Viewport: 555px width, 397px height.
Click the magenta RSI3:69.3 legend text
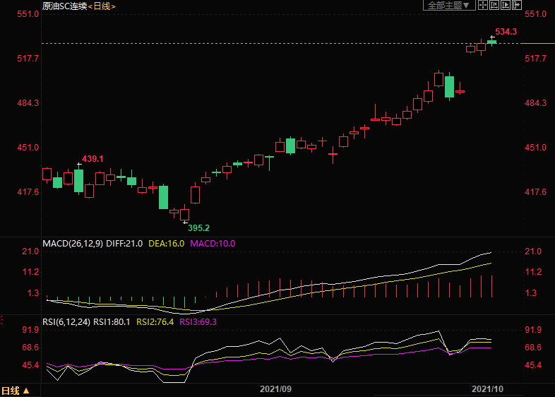click(x=198, y=321)
